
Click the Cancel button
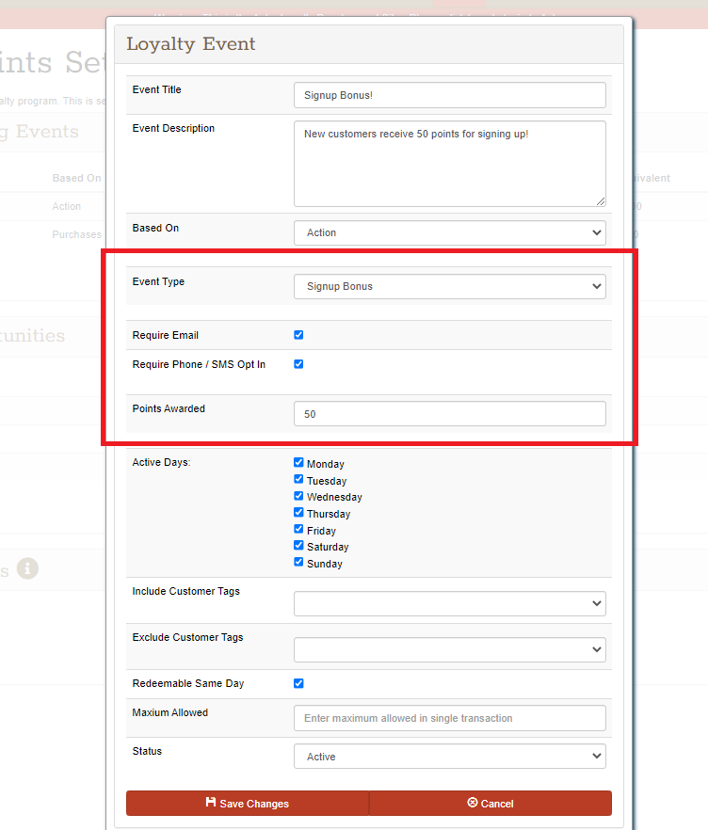(x=490, y=803)
